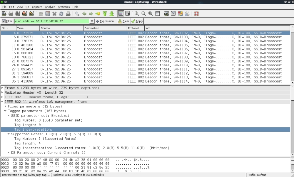The width and height of the screenshot is (294, 177).
Task: Expand the Frame 4 tree node
Action: point(2,88)
